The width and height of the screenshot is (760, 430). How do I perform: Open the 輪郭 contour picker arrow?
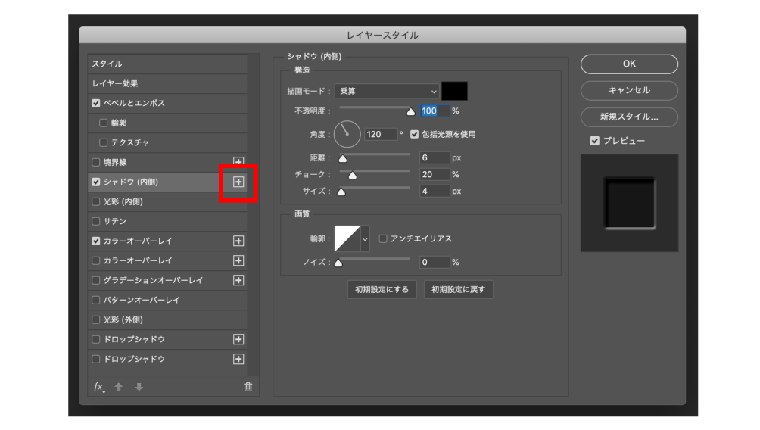tap(365, 238)
